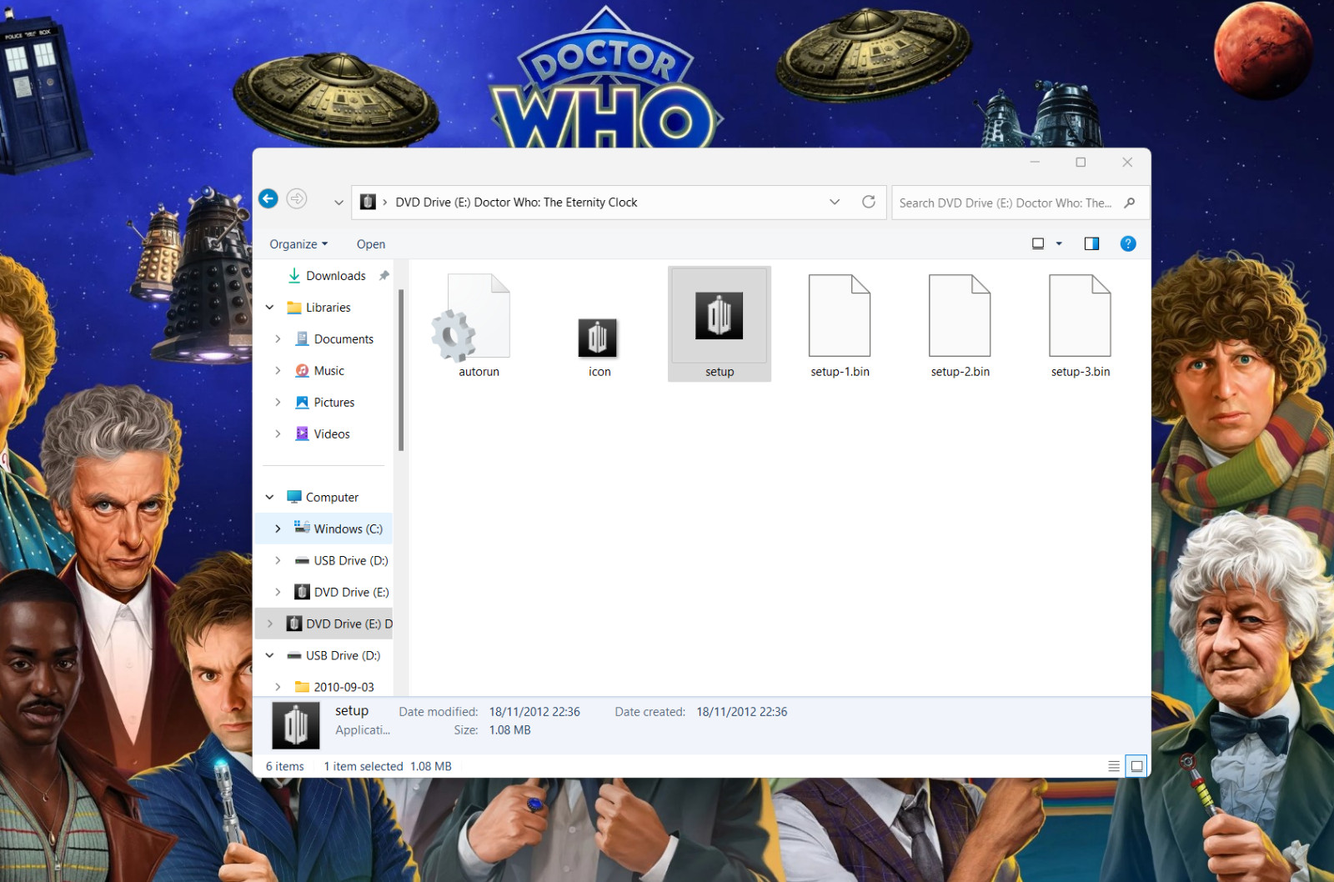Open Downloads in the navigation pane
Image resolution: width=1334 pixels, height=882 pixels.
click(x=335, y=276)
